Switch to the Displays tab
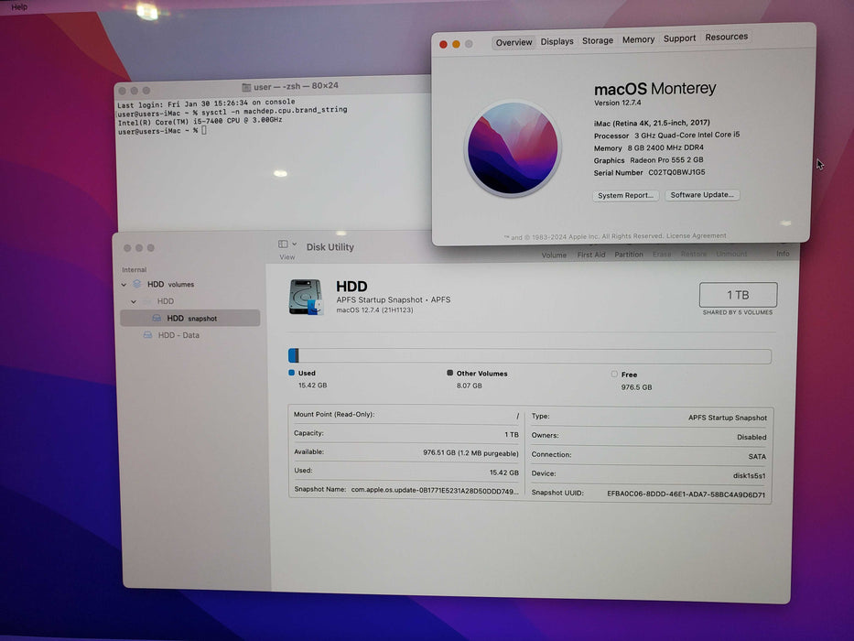 [x=557, y=41]
